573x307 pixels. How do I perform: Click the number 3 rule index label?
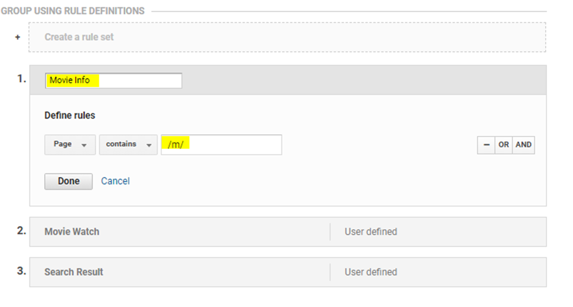tap(21, 271)
